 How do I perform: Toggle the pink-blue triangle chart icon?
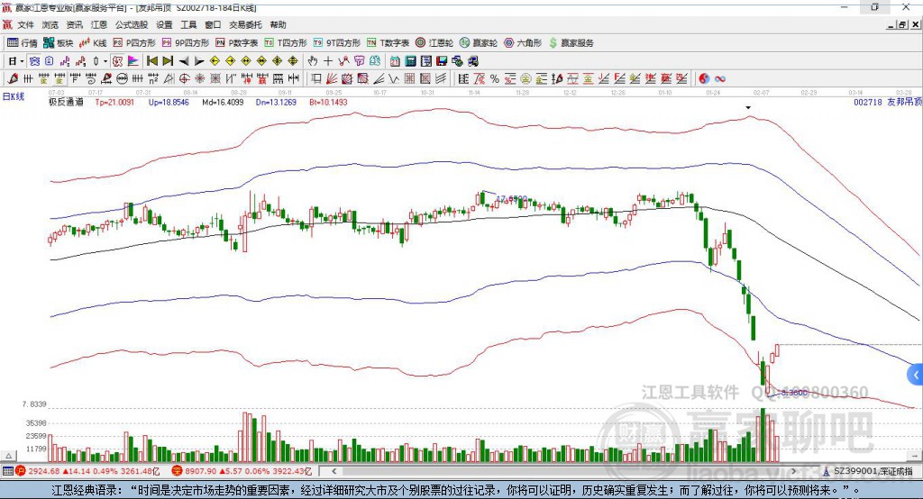click(133, 61)
